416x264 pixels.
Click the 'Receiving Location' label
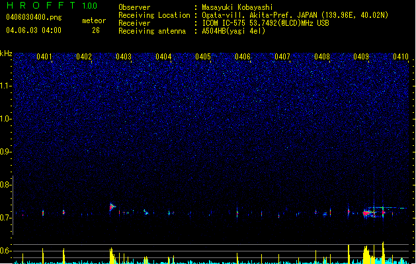click(154, 15)
